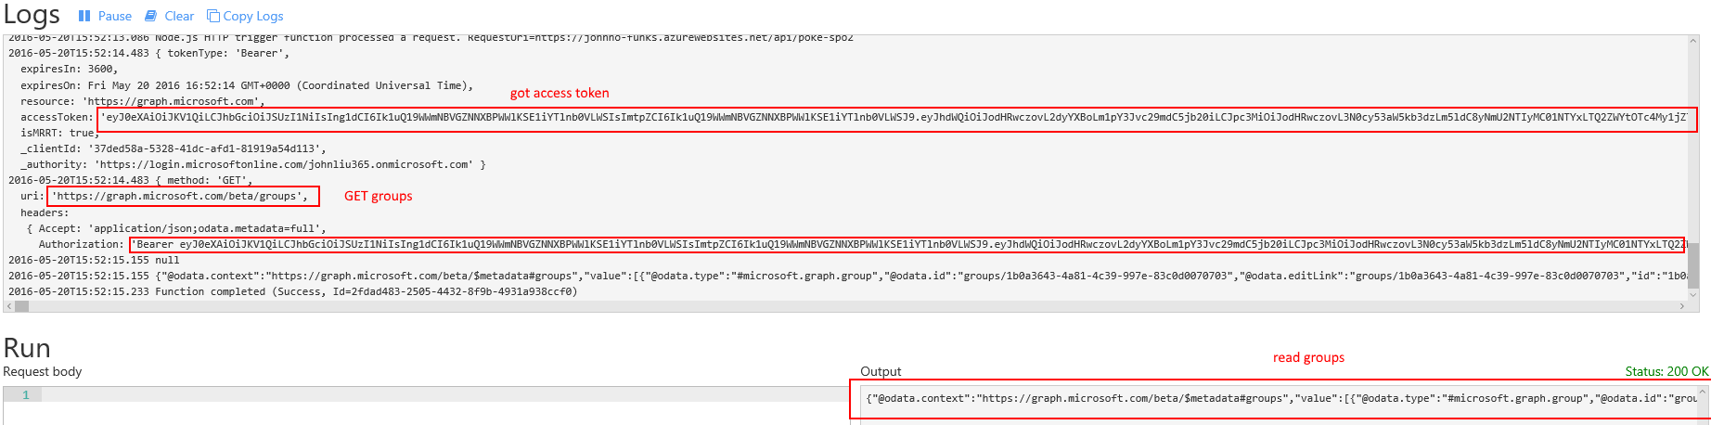Click the Run section heading

(27, 348)
